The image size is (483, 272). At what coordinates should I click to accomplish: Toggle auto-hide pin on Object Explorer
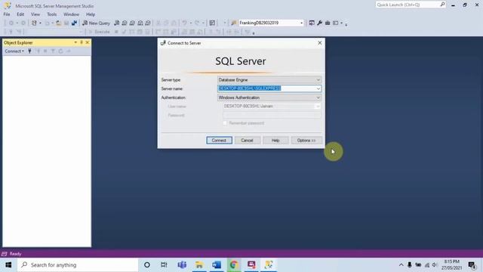pos(82,42)
